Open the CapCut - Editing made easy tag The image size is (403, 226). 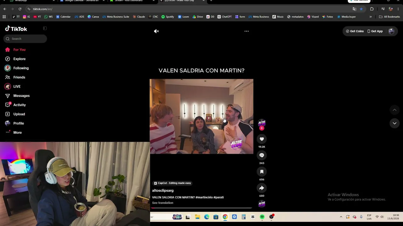coord(173,183)
